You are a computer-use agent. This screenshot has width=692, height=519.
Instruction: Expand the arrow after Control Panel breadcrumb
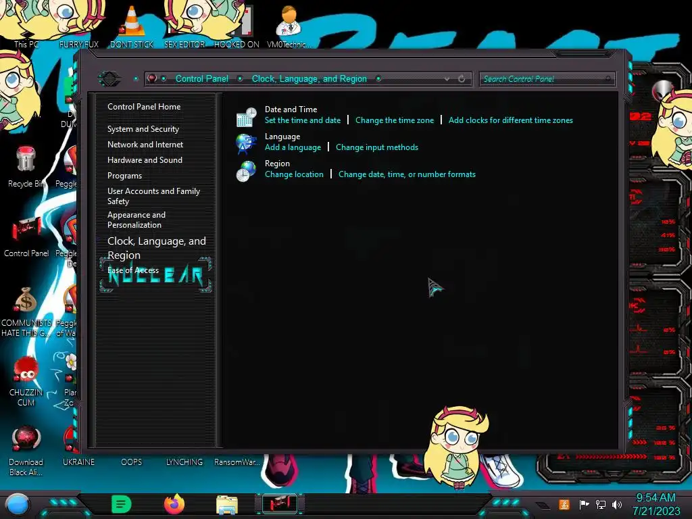click(x=240, y=78)
